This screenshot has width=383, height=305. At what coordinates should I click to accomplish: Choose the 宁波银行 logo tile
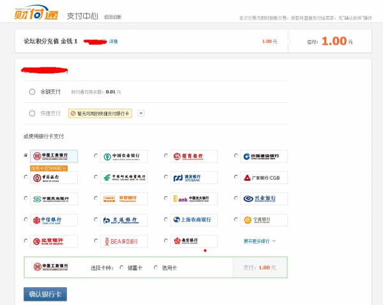264,220
